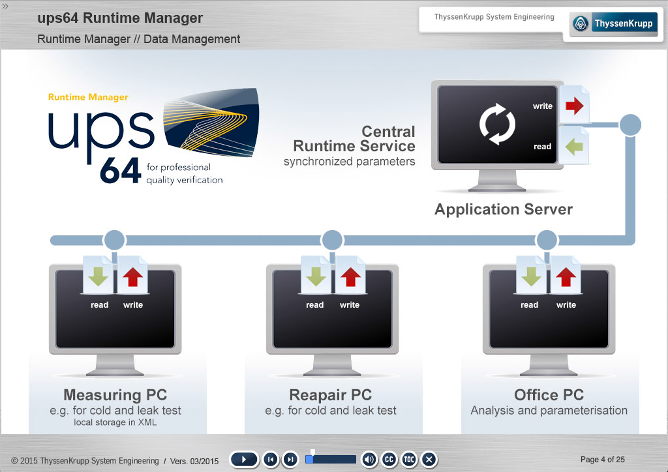Click the play button in playback bar
The image size is (668, 472).
tap(244, 460)
